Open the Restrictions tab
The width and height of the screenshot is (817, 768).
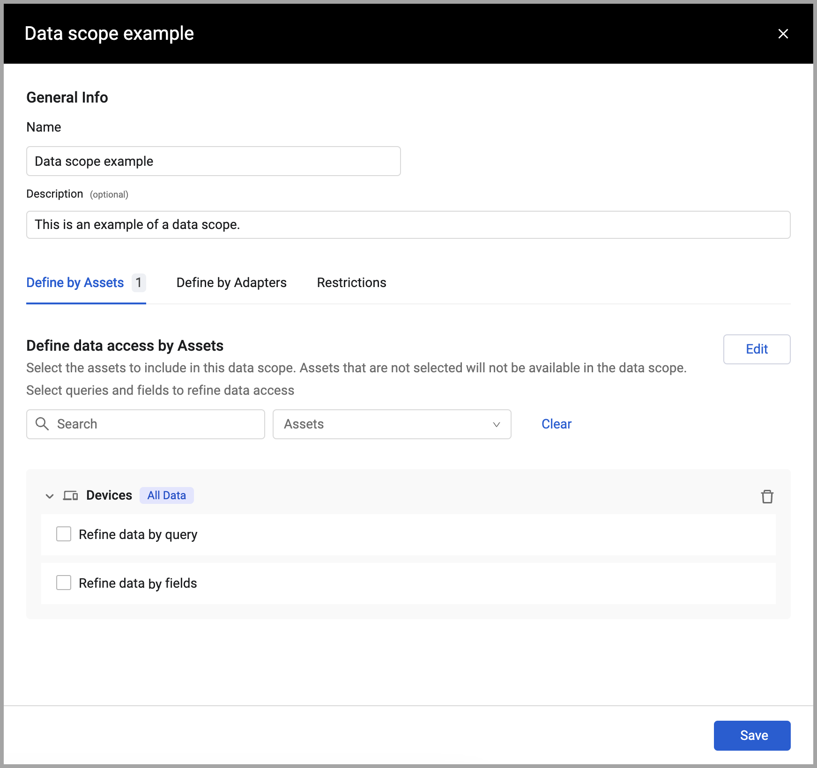pos(352,283)
